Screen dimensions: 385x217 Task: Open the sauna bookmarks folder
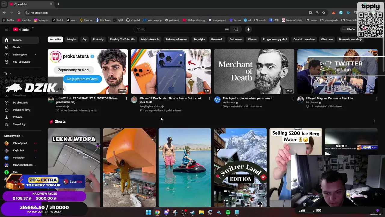point(311,20)
